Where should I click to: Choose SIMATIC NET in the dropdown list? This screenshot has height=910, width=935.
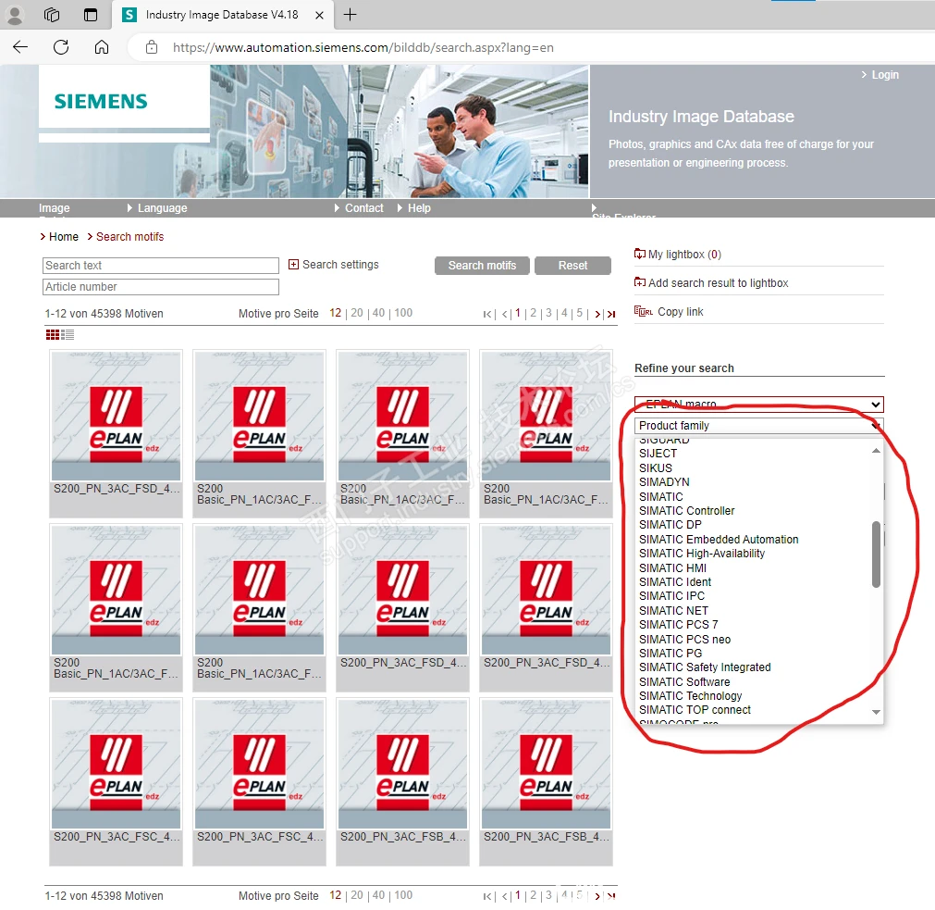pyautogui.click(x=673, y=610)
